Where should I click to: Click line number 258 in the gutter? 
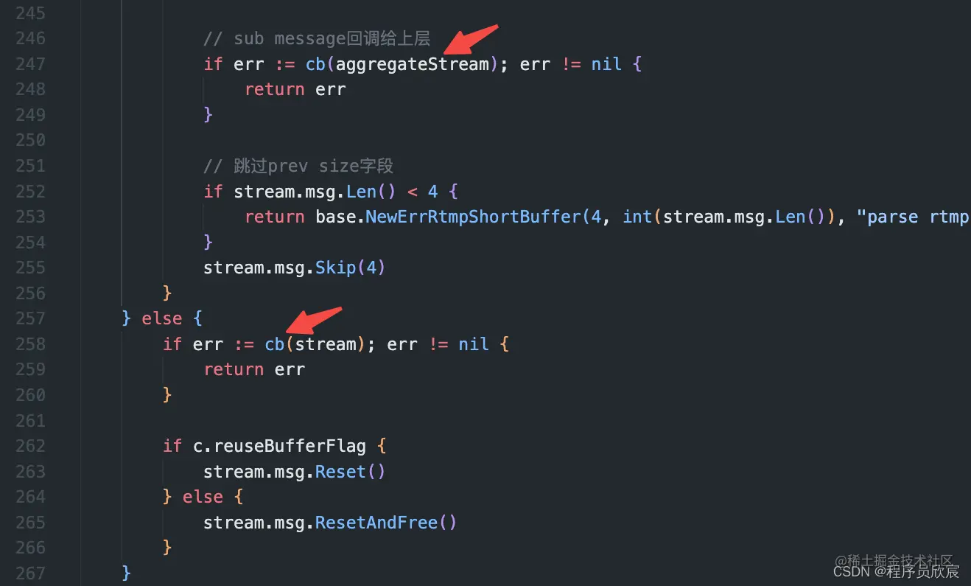(x=30, y=343)
